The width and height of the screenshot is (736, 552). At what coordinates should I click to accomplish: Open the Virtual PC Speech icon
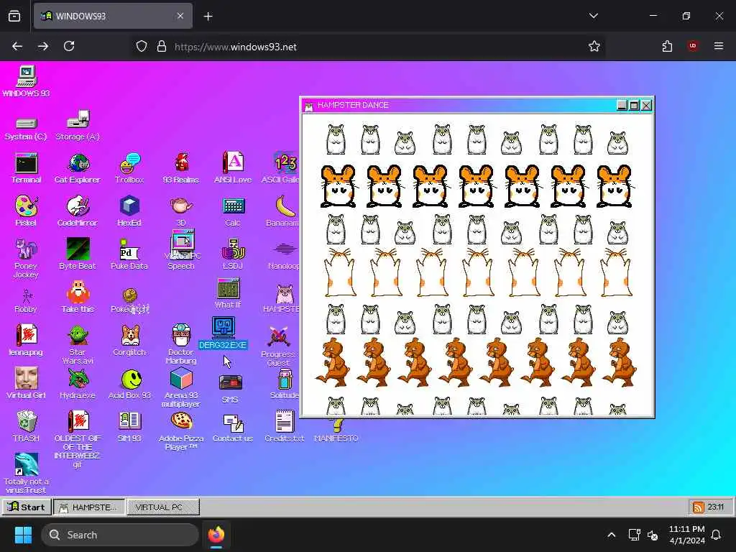[183, 249]
